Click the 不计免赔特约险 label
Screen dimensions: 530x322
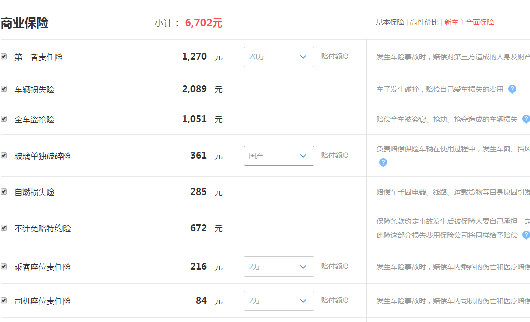click(42, 228)
